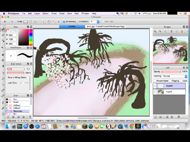Toggle visibility of the bottom photo layer
The width and height of the screenshot is (190, 142).
click(x=155, y=92)
